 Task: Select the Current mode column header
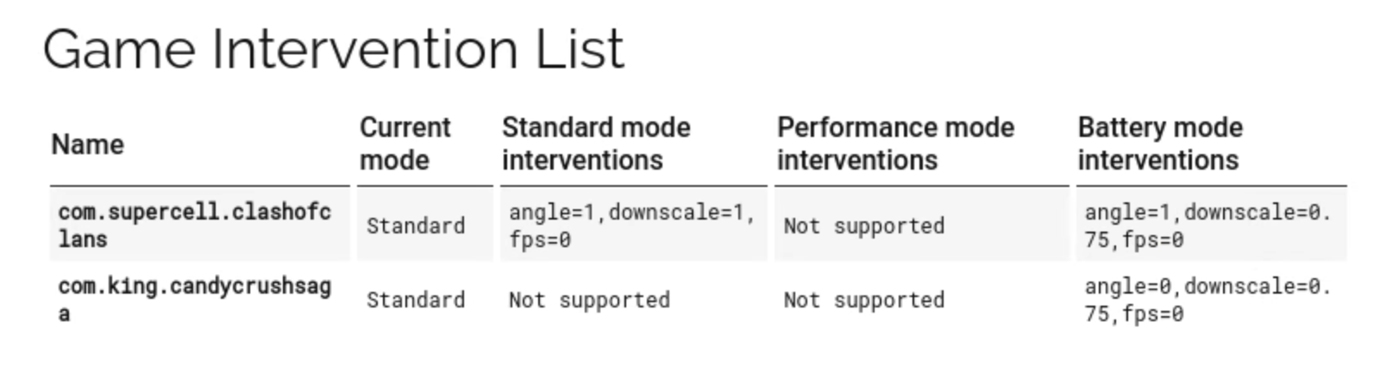[x=405, y=144]
